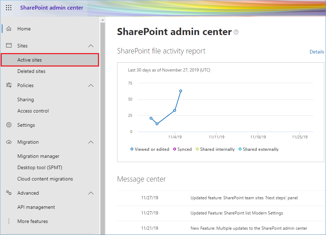The image size is (326, 235).
Task: Click the Policies sliders icon
Action: pyautogui.click(x=9, y=85)
